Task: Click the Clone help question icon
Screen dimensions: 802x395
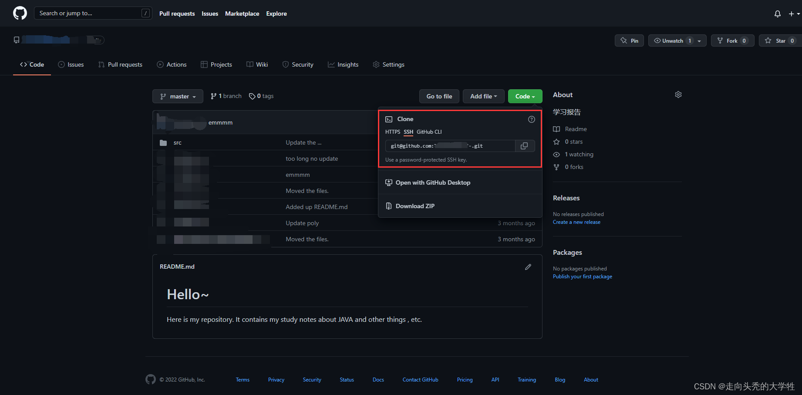Action: pyautogui.click(x=532, y=119)
